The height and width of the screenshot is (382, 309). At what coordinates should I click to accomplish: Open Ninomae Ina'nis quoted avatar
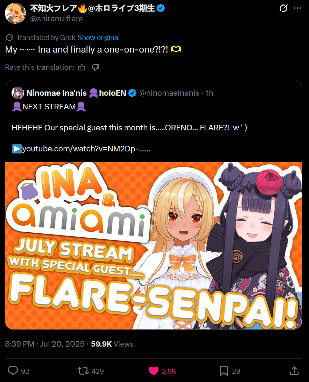click(x=18, y=93)
